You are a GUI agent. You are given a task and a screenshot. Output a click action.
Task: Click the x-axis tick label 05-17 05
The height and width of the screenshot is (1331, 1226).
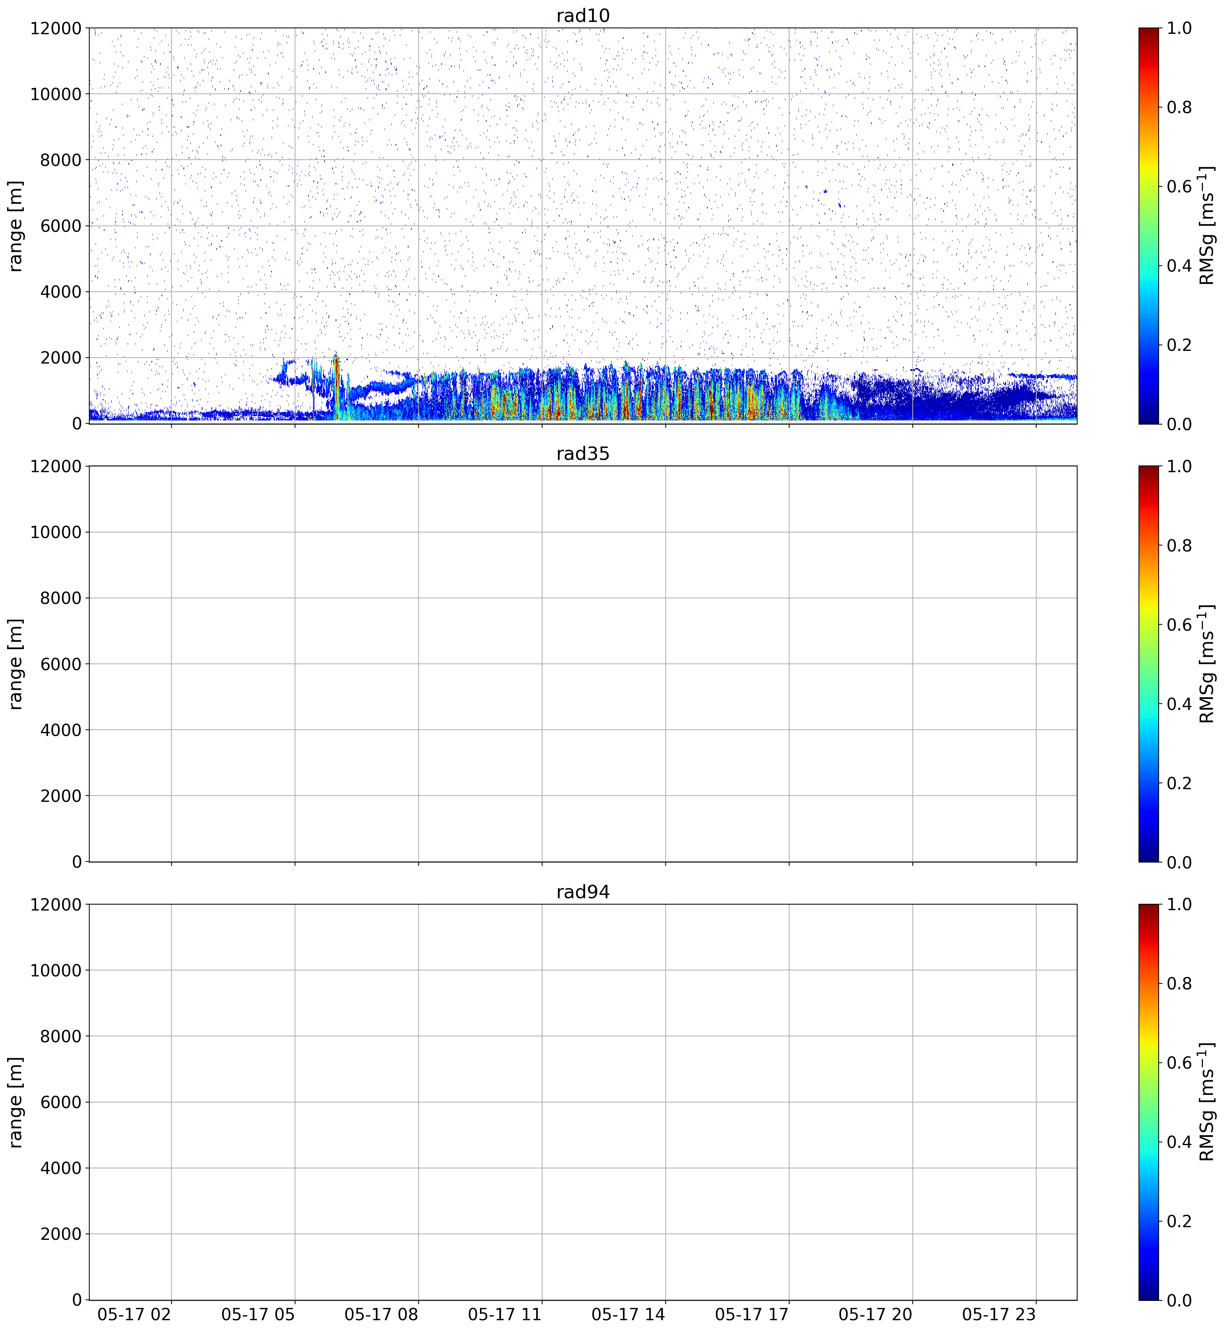click(x=257, y=1314)
